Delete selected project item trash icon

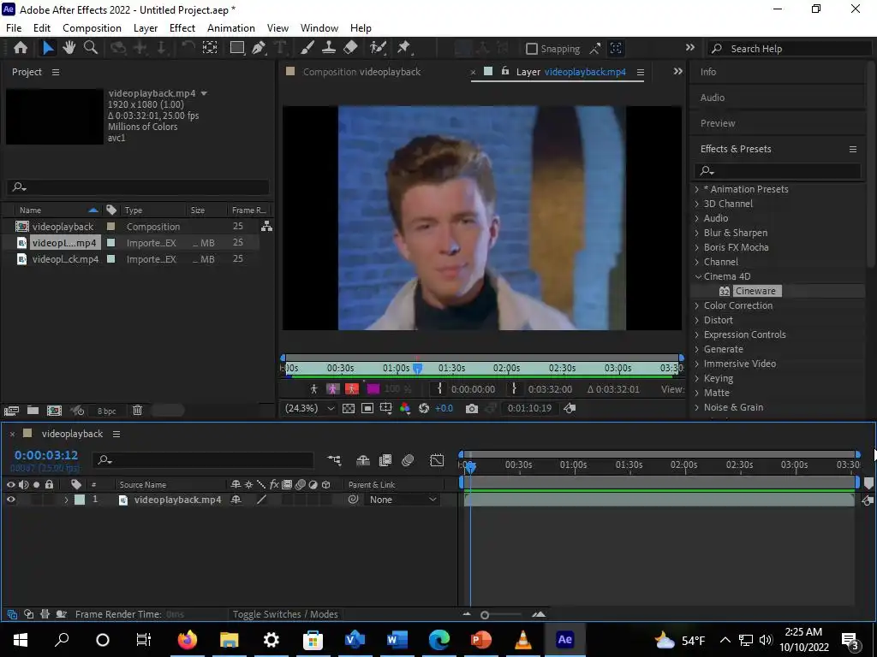pyautogui.click(x=137, y=411)
